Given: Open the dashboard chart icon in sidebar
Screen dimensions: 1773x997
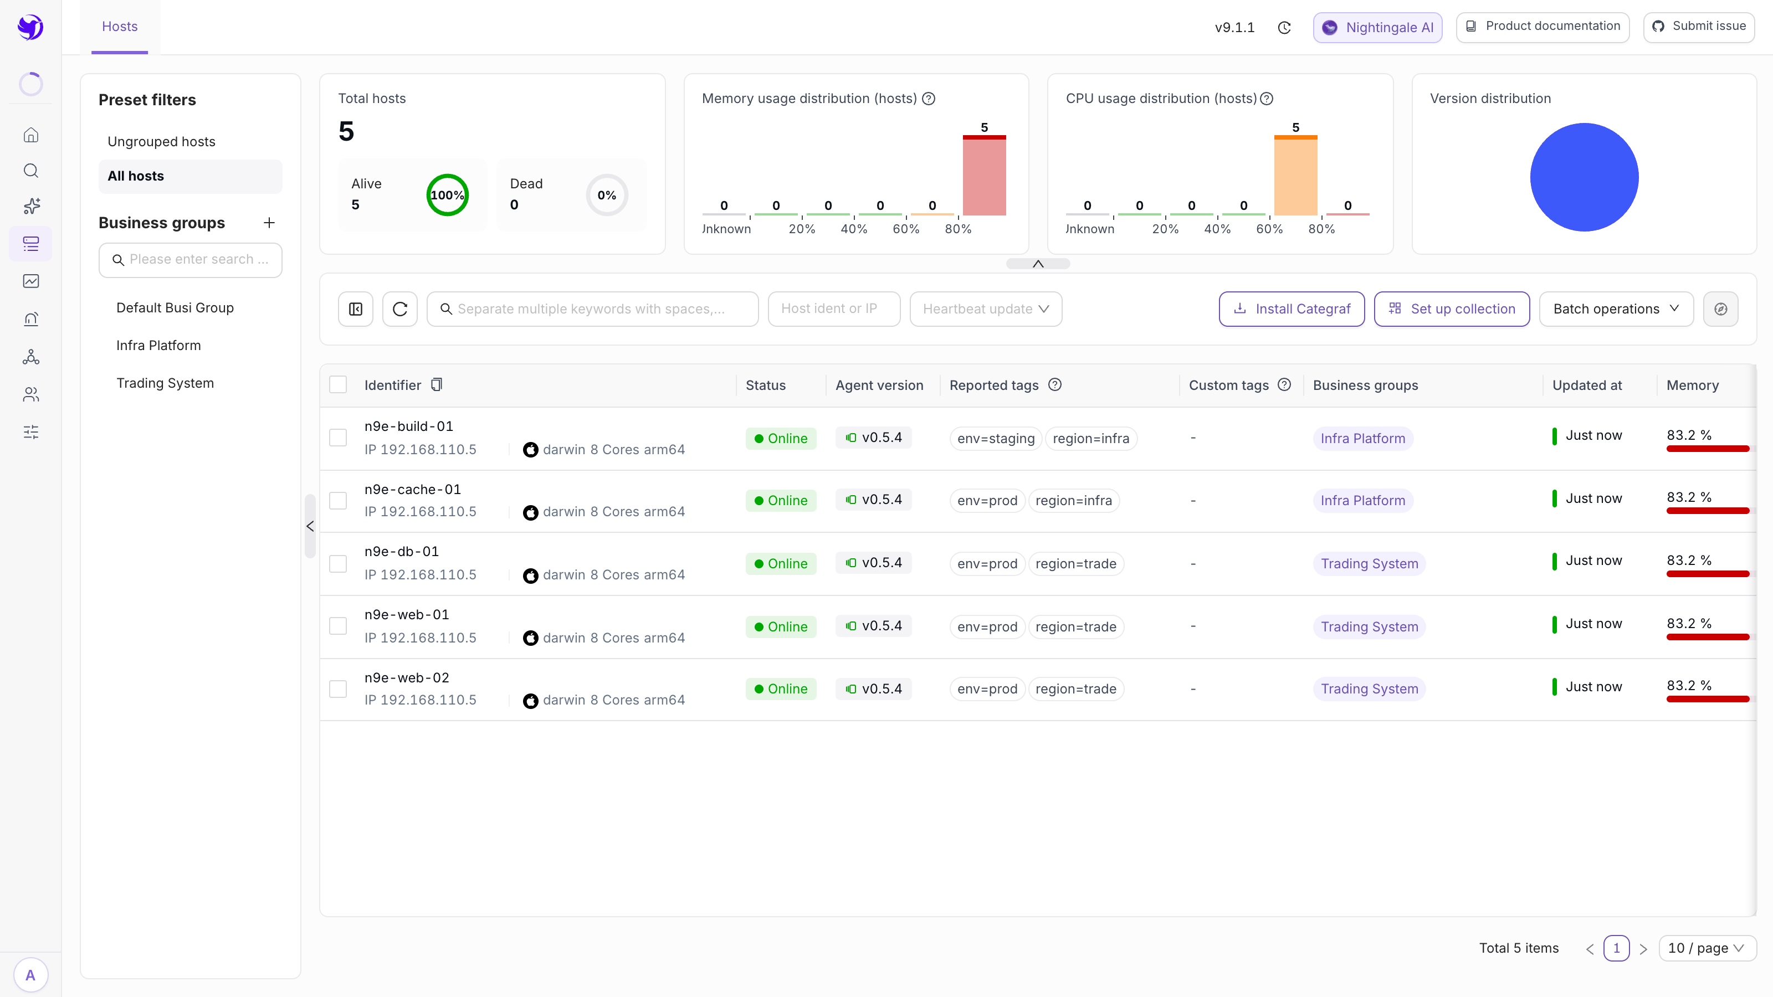Looking at the screenshot, I should [31, 281].
